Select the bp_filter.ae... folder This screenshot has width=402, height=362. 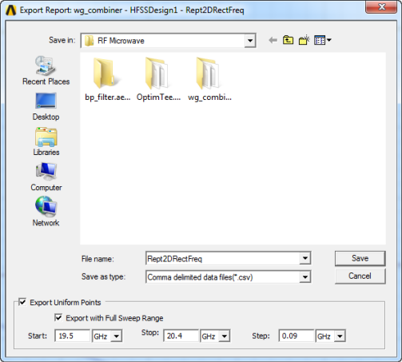(x=107, y=79)
